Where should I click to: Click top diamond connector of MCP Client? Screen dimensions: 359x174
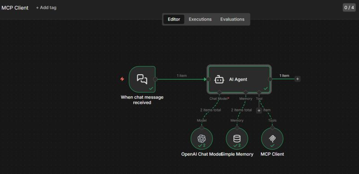tap(272, 127)
